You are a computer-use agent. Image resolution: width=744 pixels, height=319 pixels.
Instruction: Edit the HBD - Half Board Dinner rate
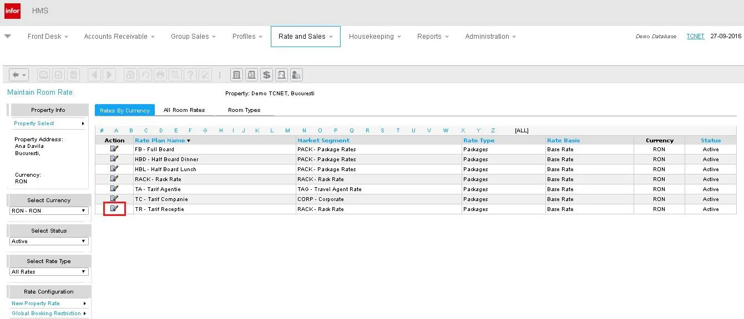coord(114,158)
